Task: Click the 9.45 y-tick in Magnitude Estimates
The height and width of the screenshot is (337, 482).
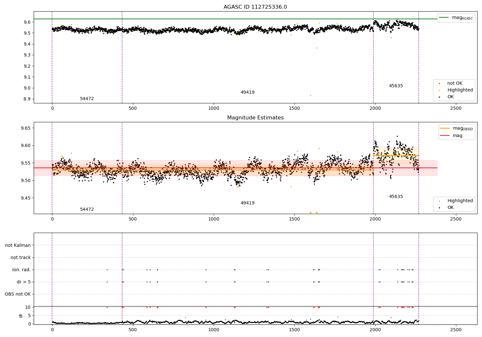Action: coord(26,198)
